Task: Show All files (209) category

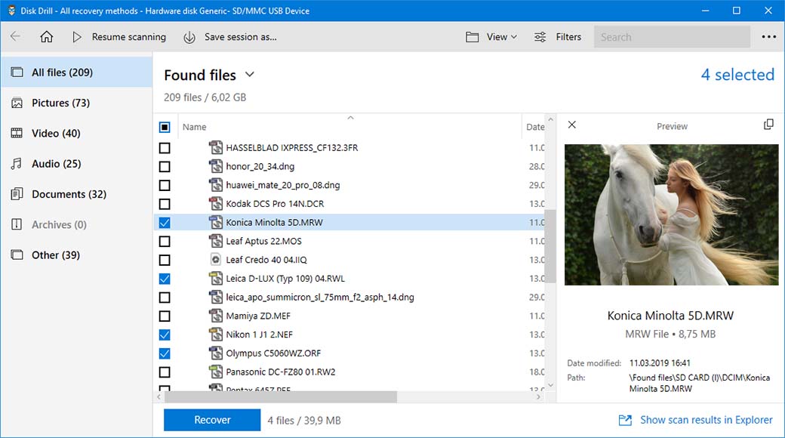Action: 76,72
